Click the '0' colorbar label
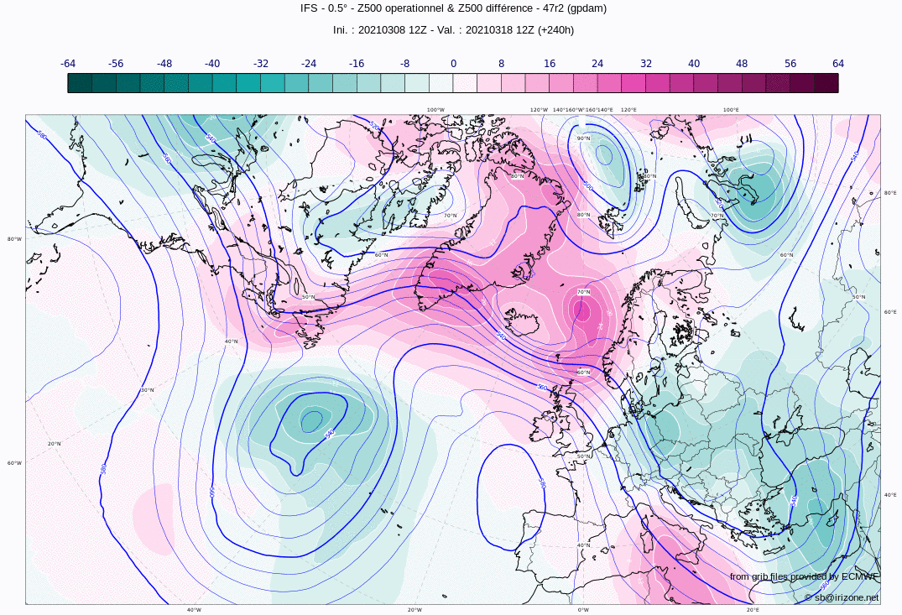902x615 pixels. click(453, 63)
